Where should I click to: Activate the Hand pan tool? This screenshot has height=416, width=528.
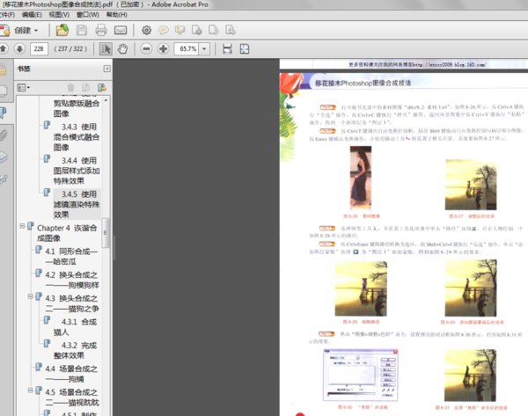[122, 48]
